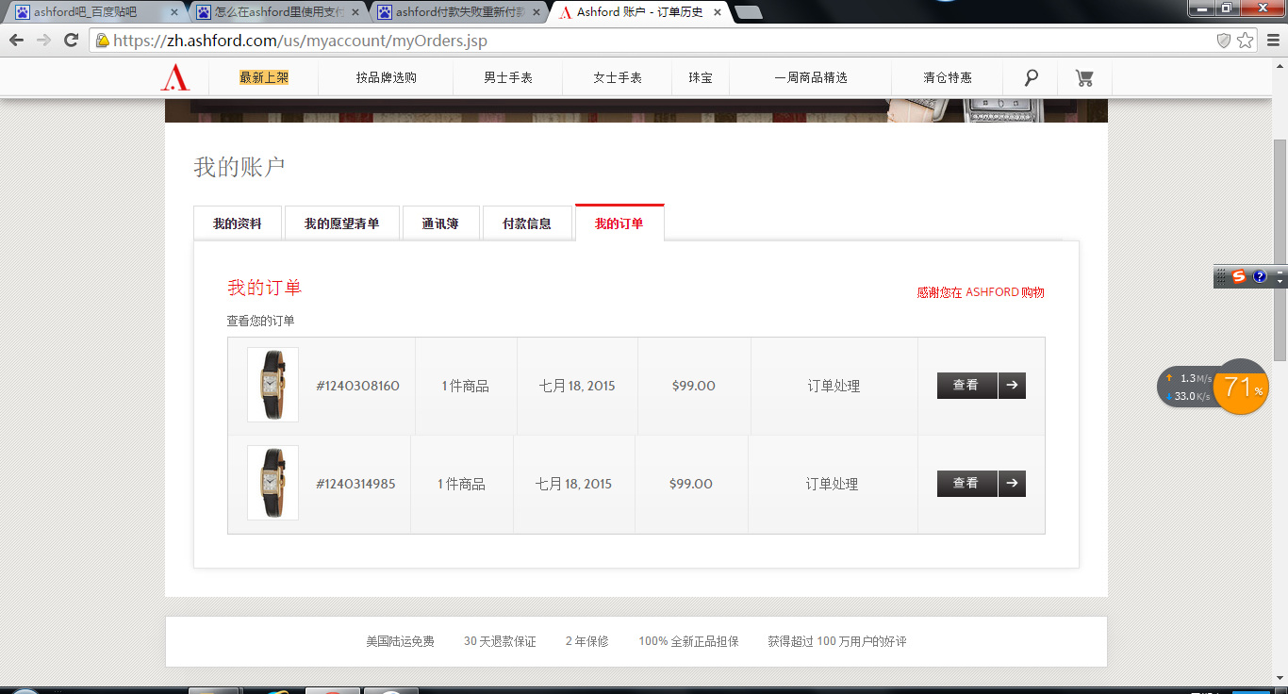The image size is (1288, 694).
Task: Open the shopping cart icon
Action: pos(1084,78)
